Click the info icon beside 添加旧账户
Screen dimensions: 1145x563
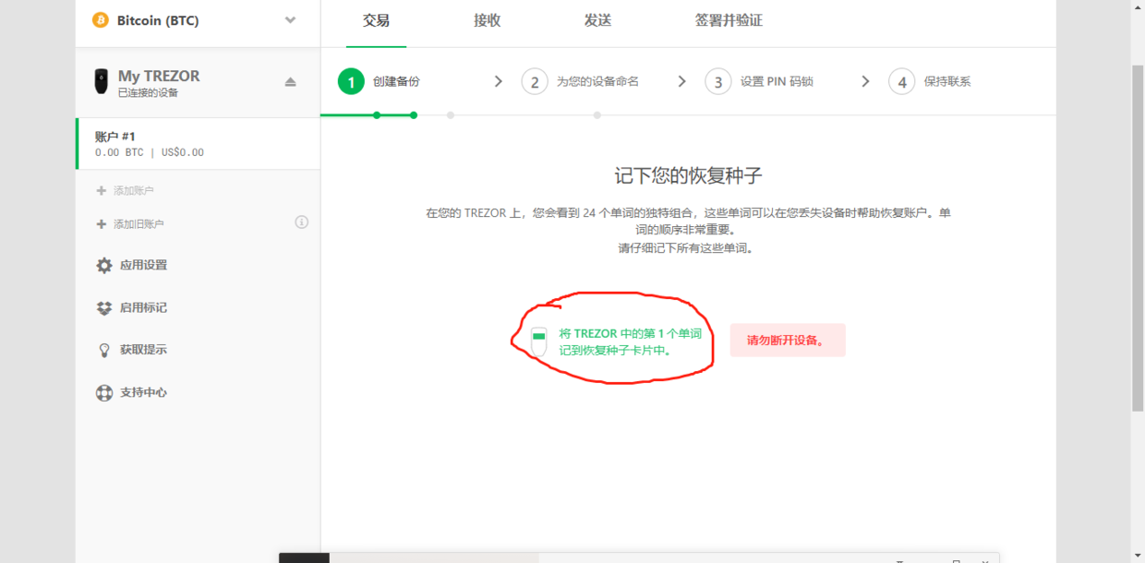tap(301, 222)
